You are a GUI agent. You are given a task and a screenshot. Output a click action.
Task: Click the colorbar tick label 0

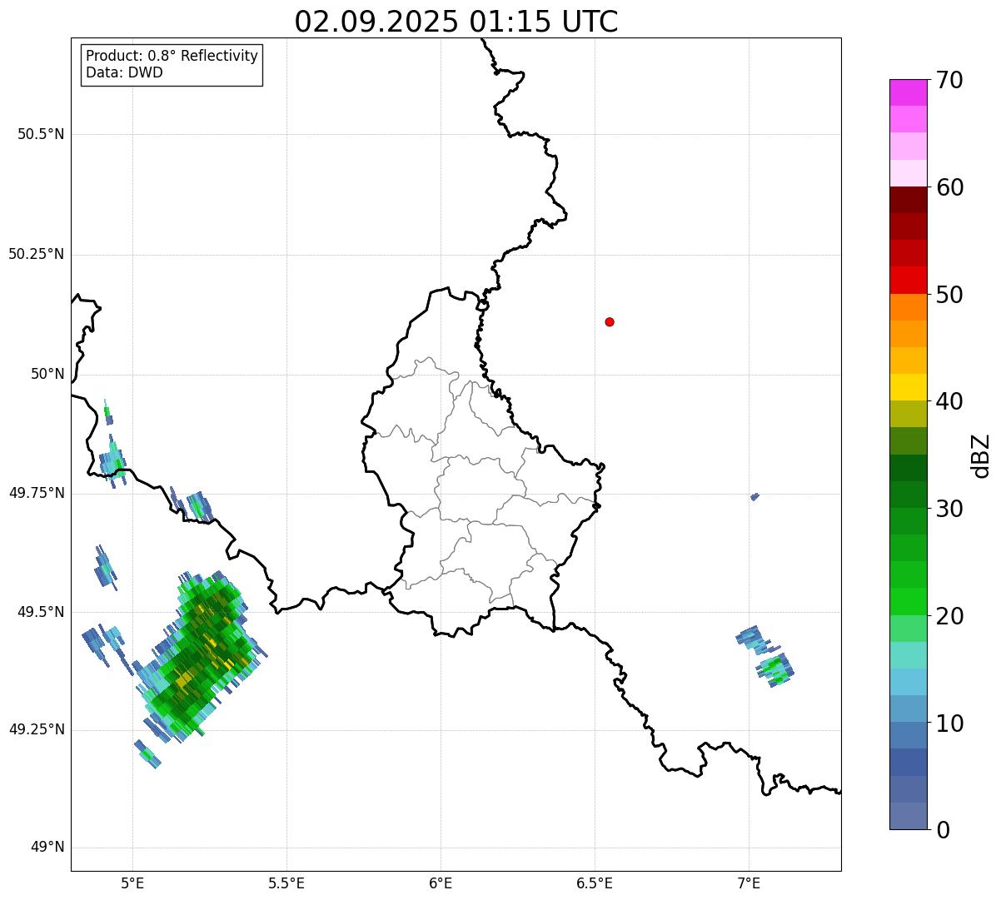pos(943,830)
